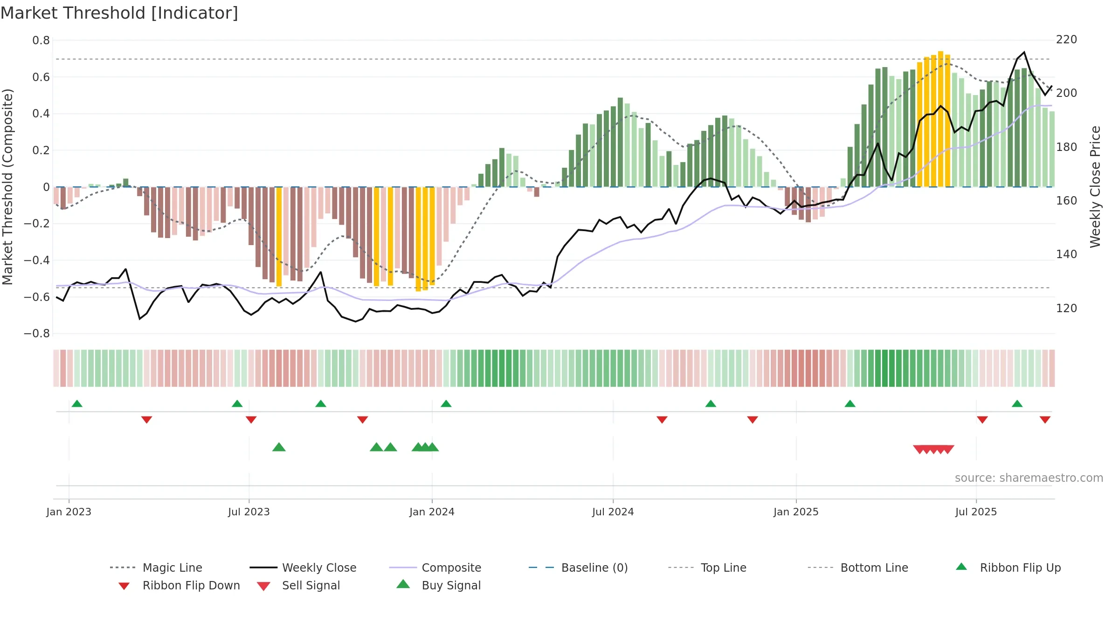Image resolution: width=1119 pixels, height=629 pixels.
Task: Click the Market Threshold [Indicator] chart title
Action: click(119, 13)
